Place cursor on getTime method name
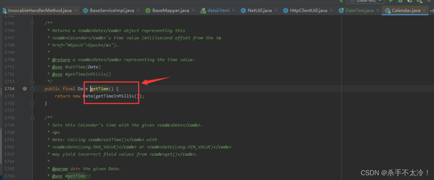This screenshot has height=180, width=434. coord(100,89)
